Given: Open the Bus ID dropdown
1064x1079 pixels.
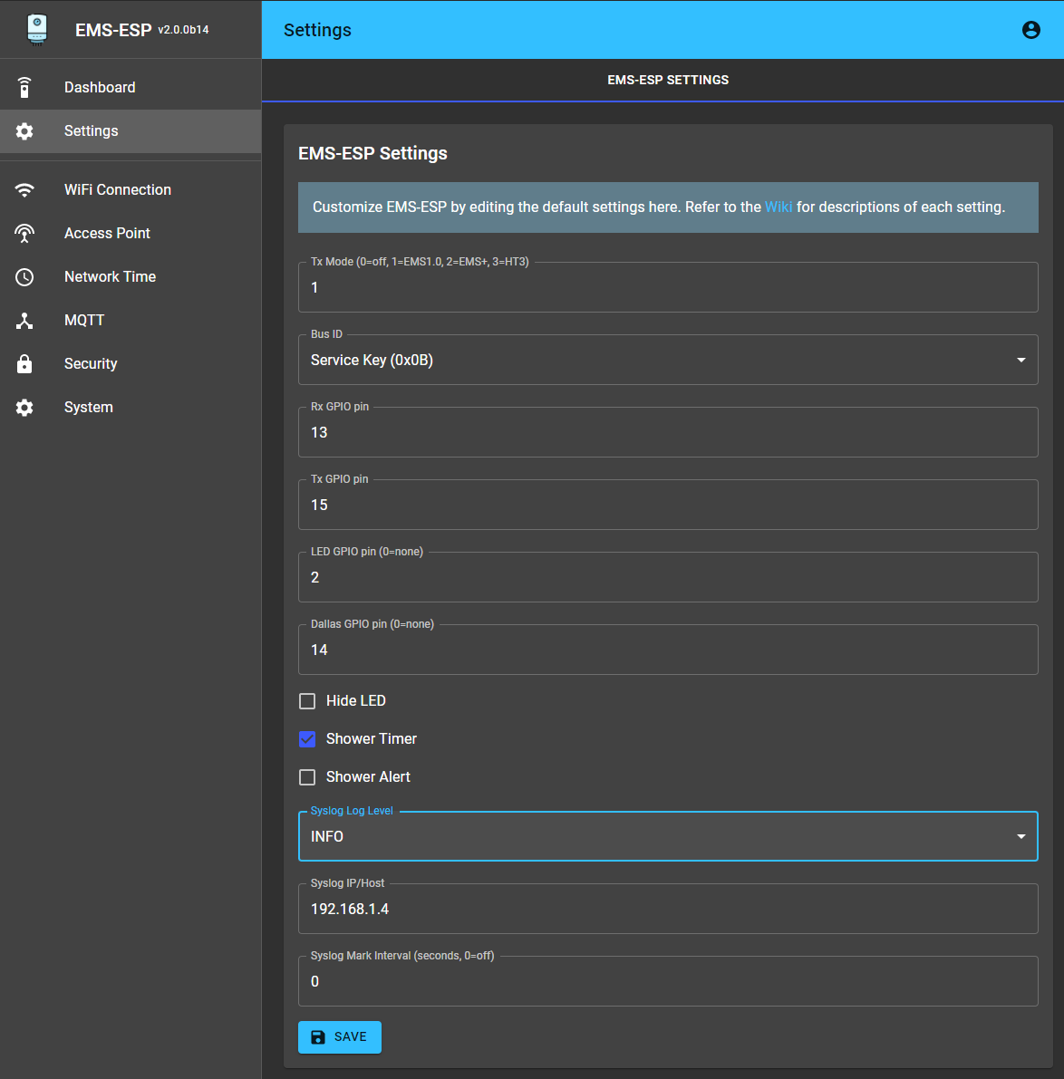Looking at the screenshot, I should point(667,361).
